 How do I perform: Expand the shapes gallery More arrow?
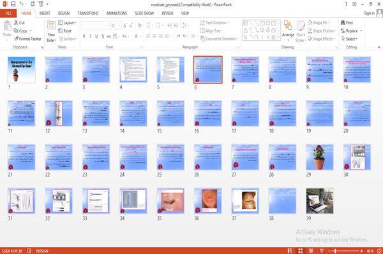point(278,38)
